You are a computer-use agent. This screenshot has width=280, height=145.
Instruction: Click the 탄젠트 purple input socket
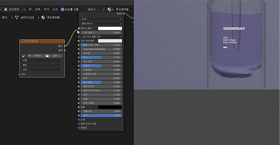(79, 128)
